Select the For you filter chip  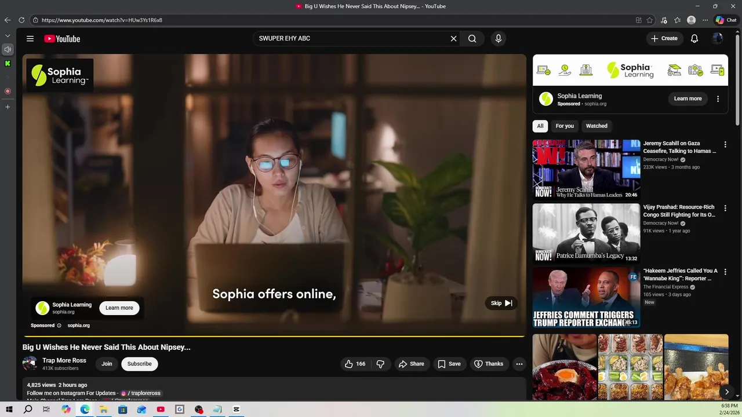coord(565,126)
